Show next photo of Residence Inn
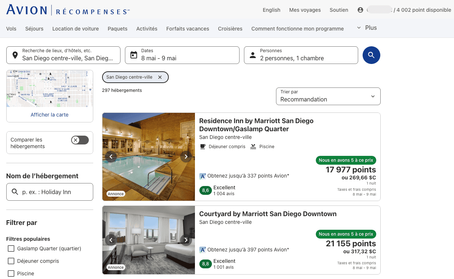454x279 pixels. (186, 157)
